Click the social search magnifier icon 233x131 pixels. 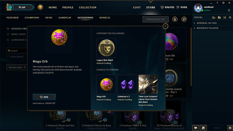230,18
